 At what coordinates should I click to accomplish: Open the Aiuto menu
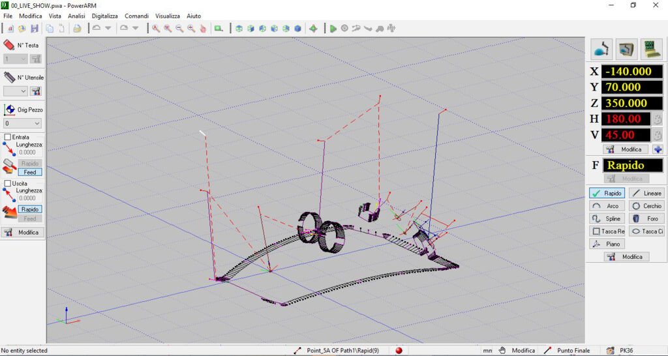pyautogui.click(x=194, y=16)
